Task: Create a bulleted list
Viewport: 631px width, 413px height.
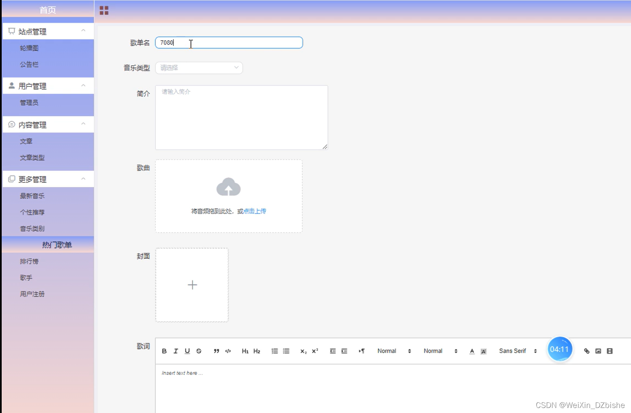Action: point(286,351)
